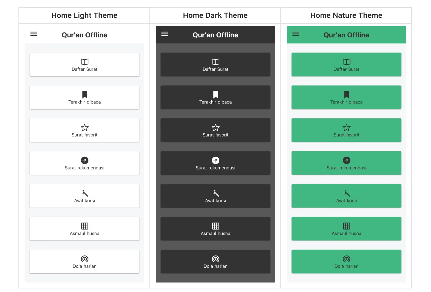Click grid icon on Nature Asmaul husna
The height and width of the screenshot is (292, 431).
346,226
